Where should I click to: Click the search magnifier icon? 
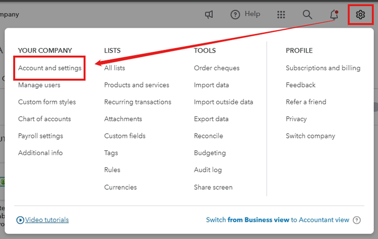tap(308, 15)
